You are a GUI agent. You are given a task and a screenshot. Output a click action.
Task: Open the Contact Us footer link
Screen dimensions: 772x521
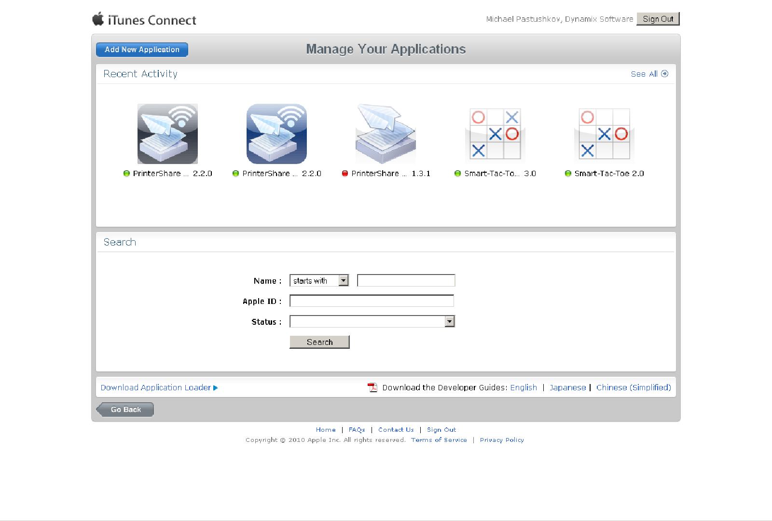click(396, 429)
